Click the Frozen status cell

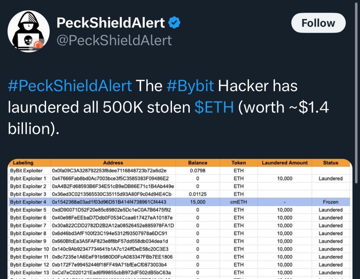(x=330, y=202)
